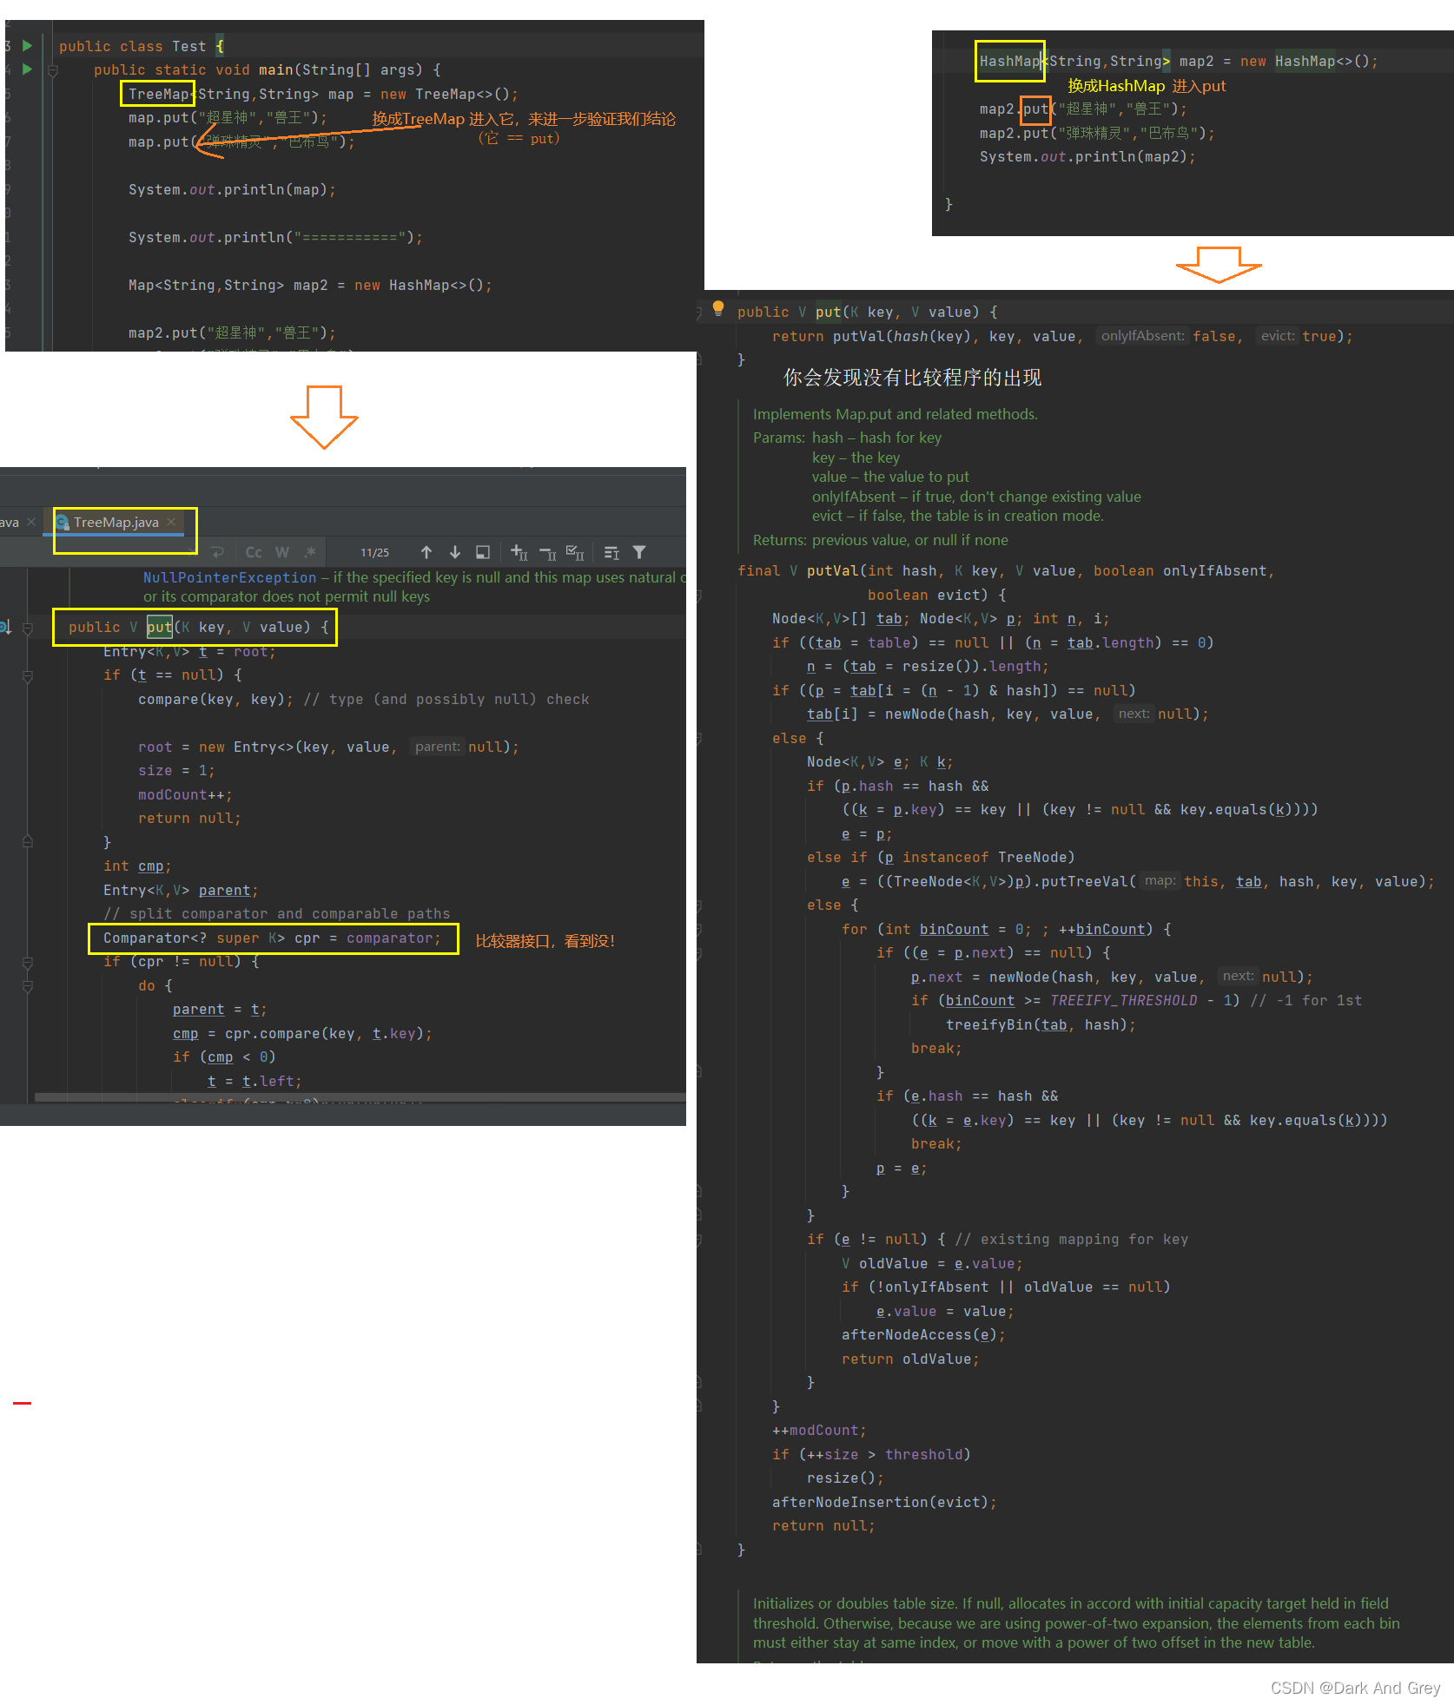Click 'afterNodeInsertion(evict)' call

pyautogui.click(x=880, y=1502)
